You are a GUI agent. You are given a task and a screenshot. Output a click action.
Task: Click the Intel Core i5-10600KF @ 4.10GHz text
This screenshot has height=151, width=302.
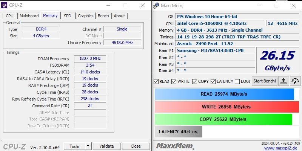(x=212, y=23)
